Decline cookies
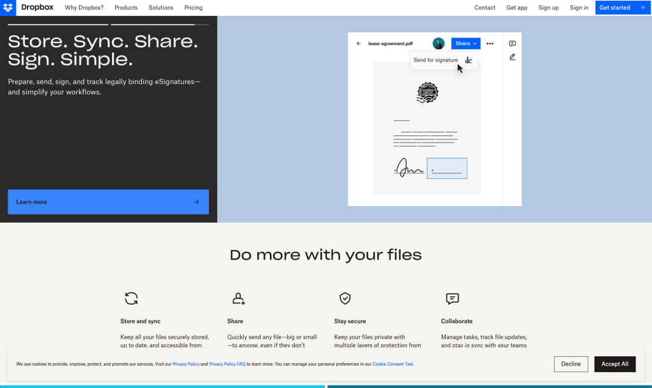Screen dimensions: 652x388 [x=571, y=364]
